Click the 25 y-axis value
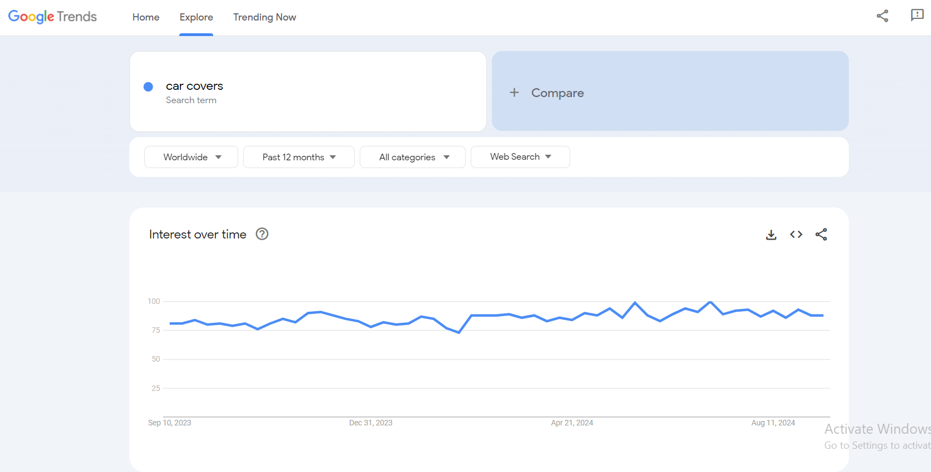 point(156,388)
